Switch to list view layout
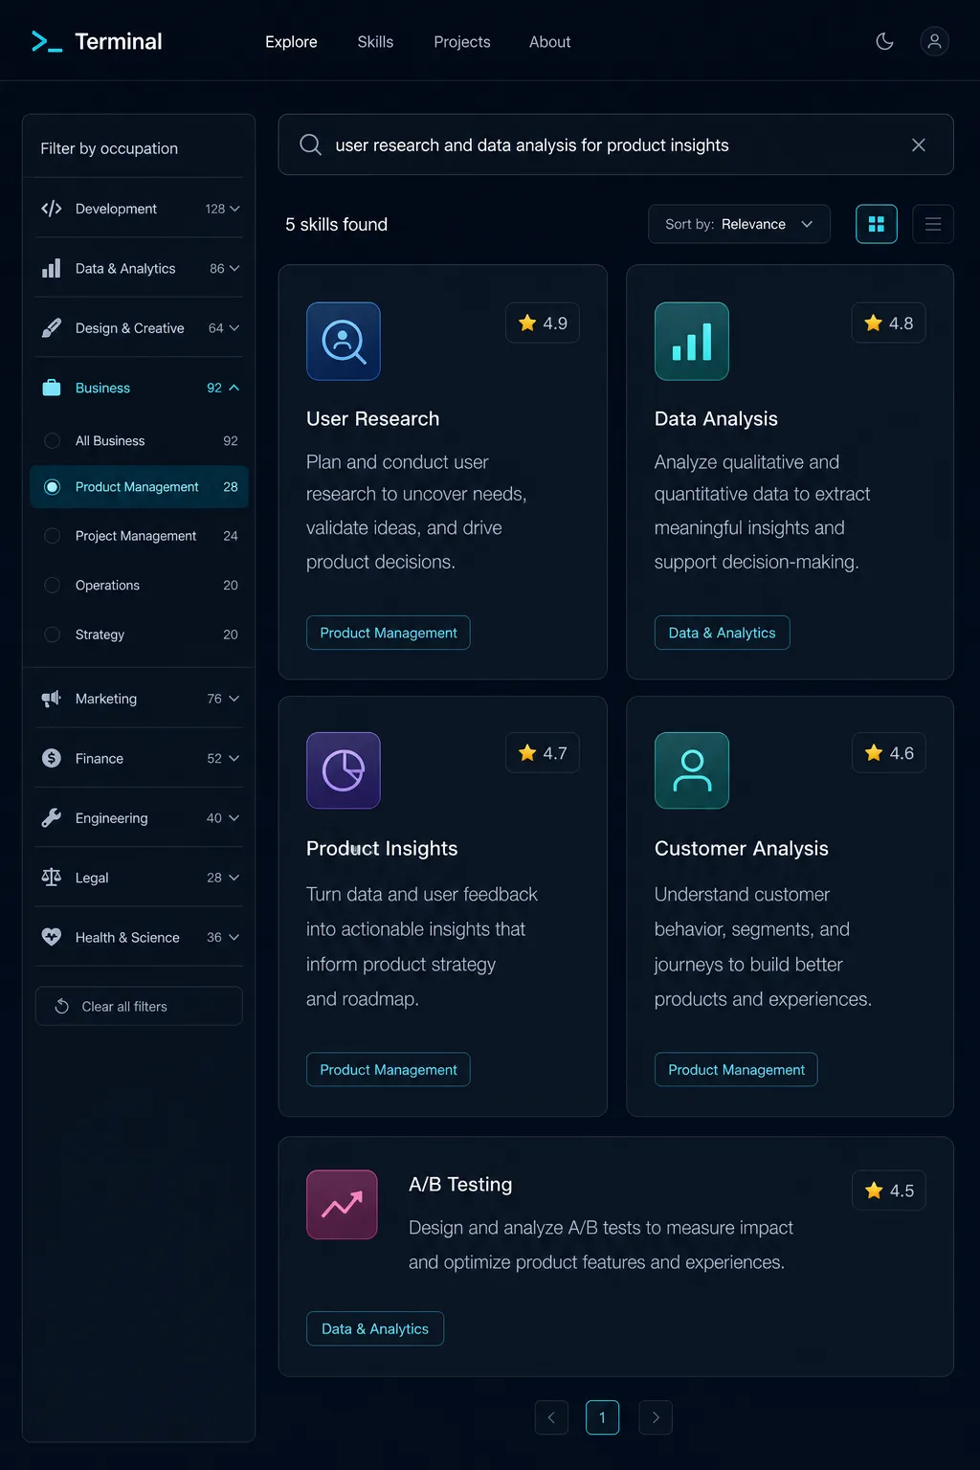Screen dimensions: 980x1470 pos(933,224)
